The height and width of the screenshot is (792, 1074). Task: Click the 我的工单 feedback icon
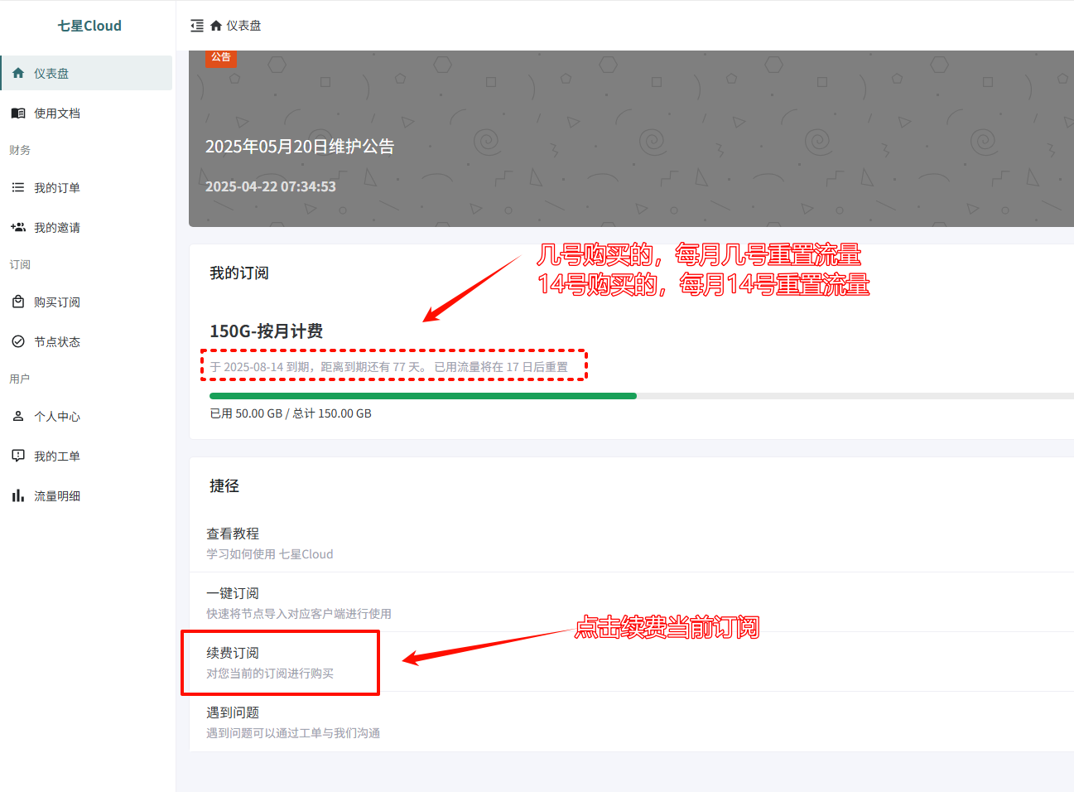point(18,456)
